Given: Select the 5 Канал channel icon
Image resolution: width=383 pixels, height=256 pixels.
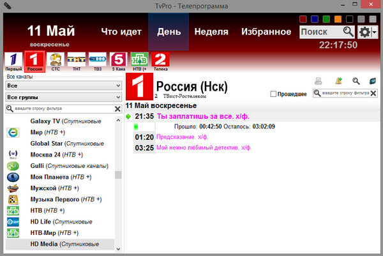Looking at the screenshot, I should [119, 61].
